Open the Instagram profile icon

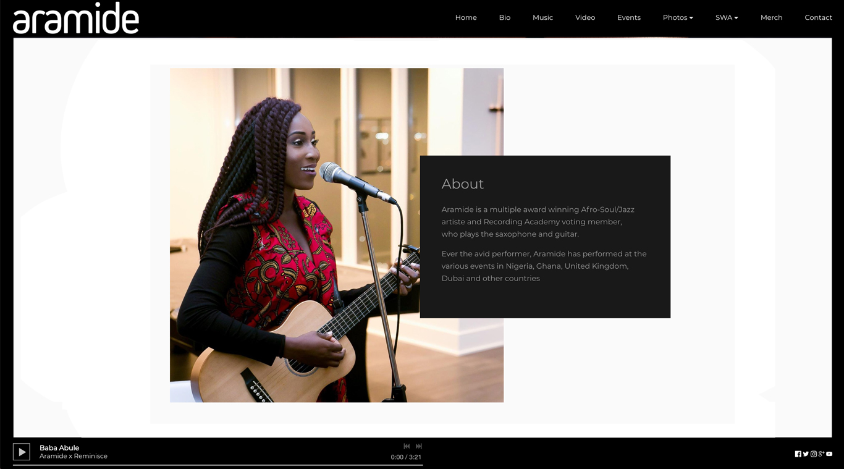814,454
